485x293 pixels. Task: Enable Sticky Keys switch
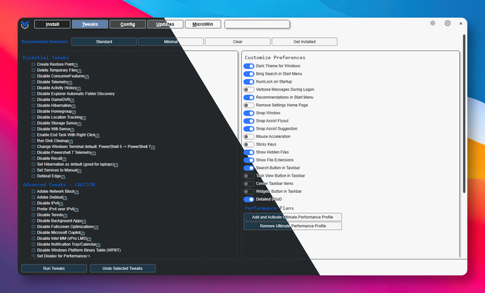[249, 144]
